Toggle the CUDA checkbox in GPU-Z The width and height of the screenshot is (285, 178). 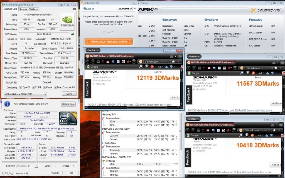[x=33, y=87]
